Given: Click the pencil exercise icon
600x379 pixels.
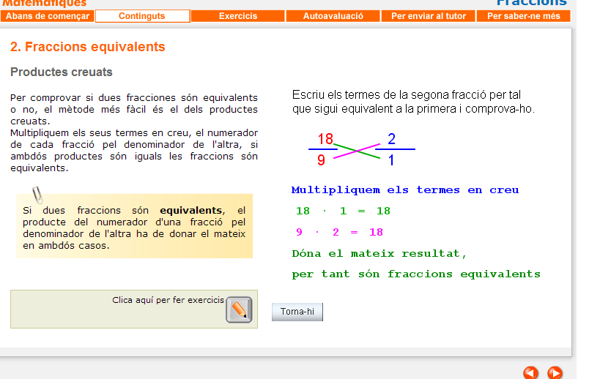Looking at the screenshot, I should 239,309.
